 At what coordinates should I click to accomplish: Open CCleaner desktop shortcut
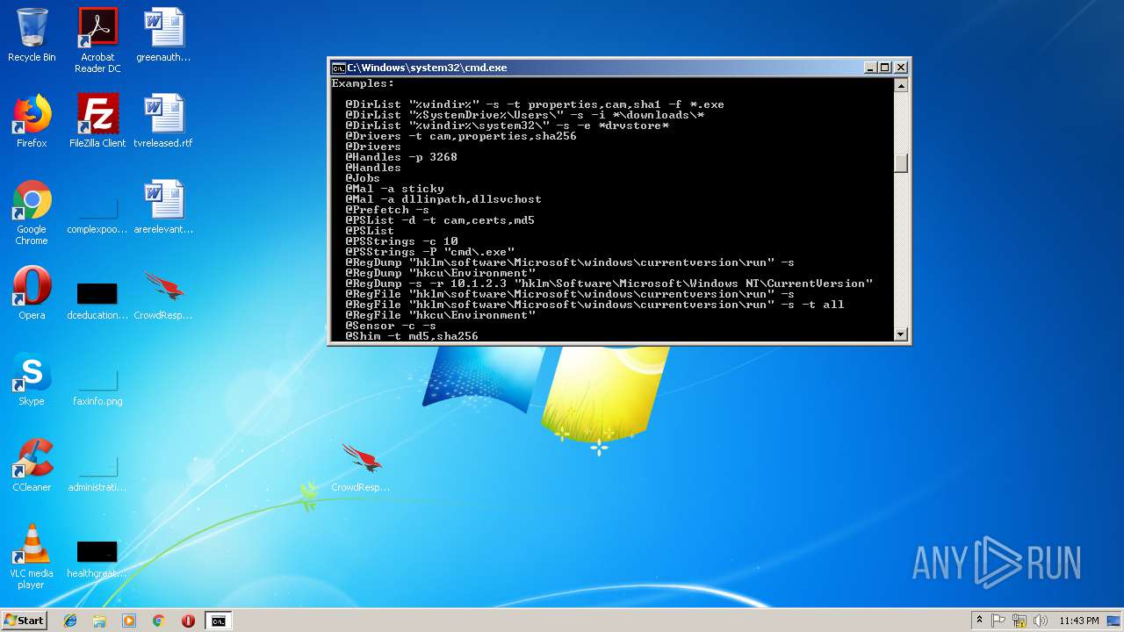(x=32, y=465)
